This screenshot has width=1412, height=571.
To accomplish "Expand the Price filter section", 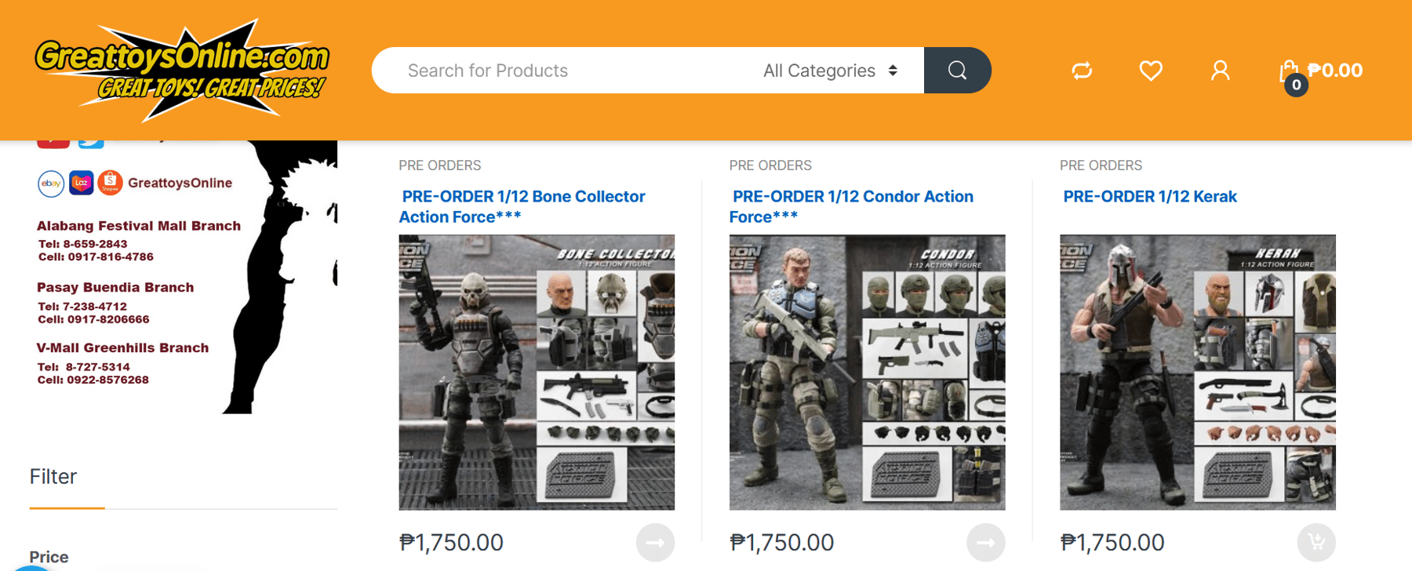I will pyautogui.click(x=49, y=557).
